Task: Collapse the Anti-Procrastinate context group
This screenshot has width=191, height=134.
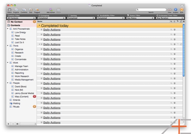Action: 8,29
